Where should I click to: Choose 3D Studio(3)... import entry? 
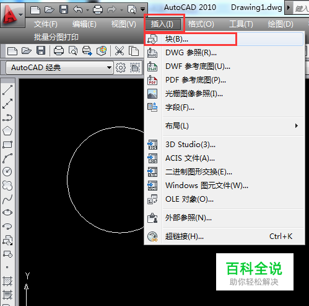[224, 145]
